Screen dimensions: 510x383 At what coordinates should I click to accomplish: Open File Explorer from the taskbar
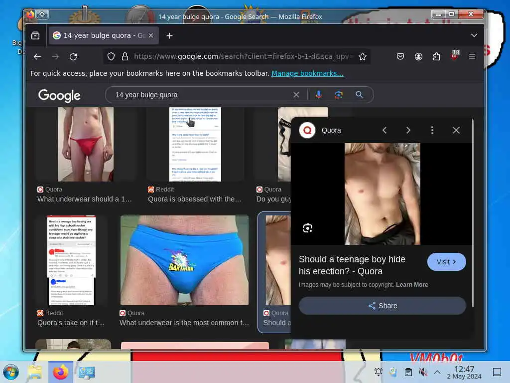pos(34,372)
